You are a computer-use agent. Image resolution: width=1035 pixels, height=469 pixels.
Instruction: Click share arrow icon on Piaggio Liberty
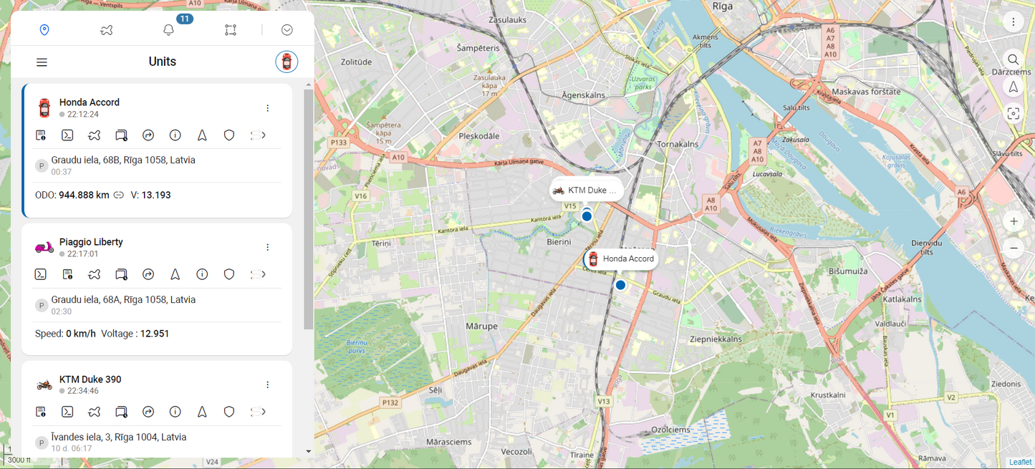coord(148,274)
